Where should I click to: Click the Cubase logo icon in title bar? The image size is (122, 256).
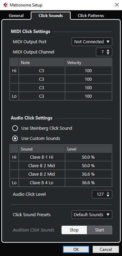point(5,5)
